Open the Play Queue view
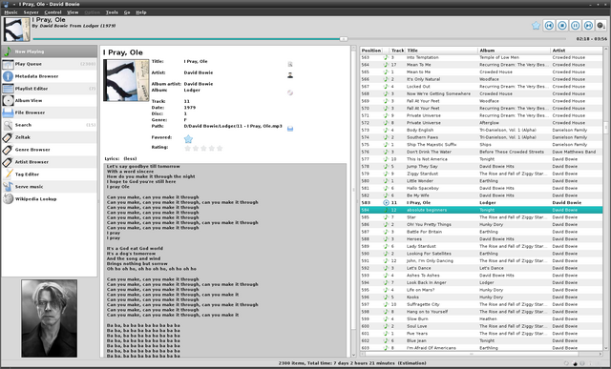The width and height of the screenshot is (611, 369). click(x=49, y=64)
